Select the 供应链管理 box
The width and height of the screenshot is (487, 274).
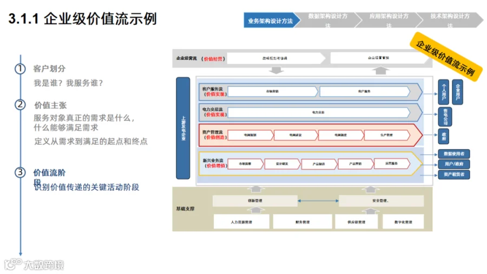coord(357,222)
